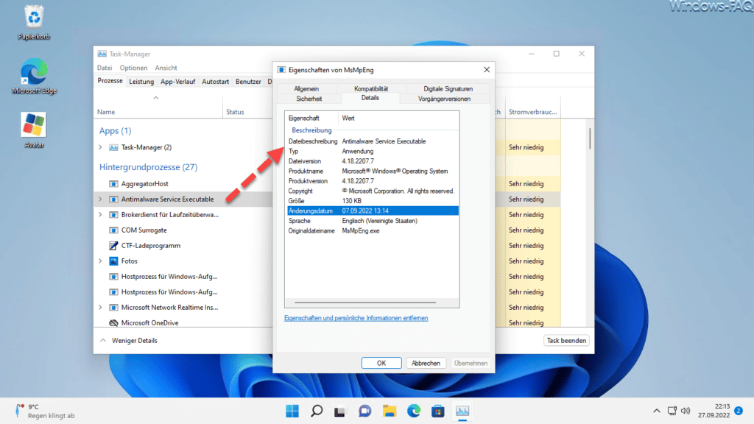754x424 pixels.
Task: Click Task-Manager (2) app icon
Action: tap(113, 147)
